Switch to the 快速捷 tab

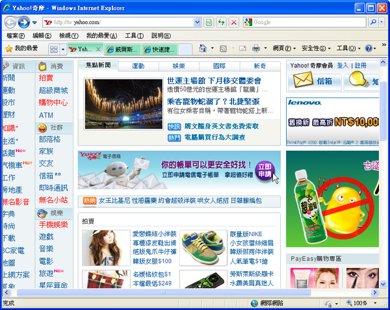(x=160, y=49)
